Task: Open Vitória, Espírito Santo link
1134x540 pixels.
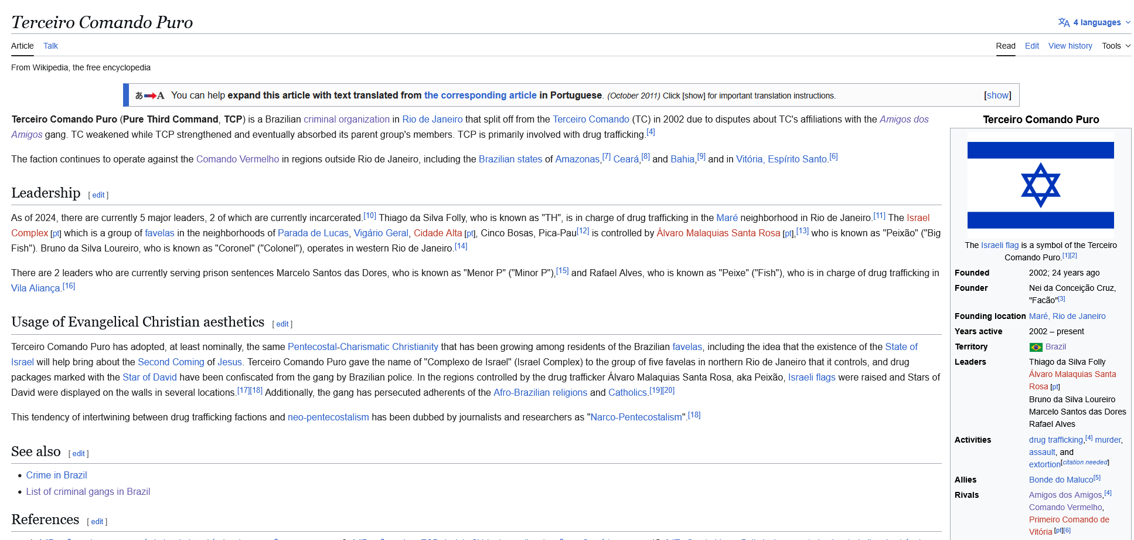Action: [781, 159]
